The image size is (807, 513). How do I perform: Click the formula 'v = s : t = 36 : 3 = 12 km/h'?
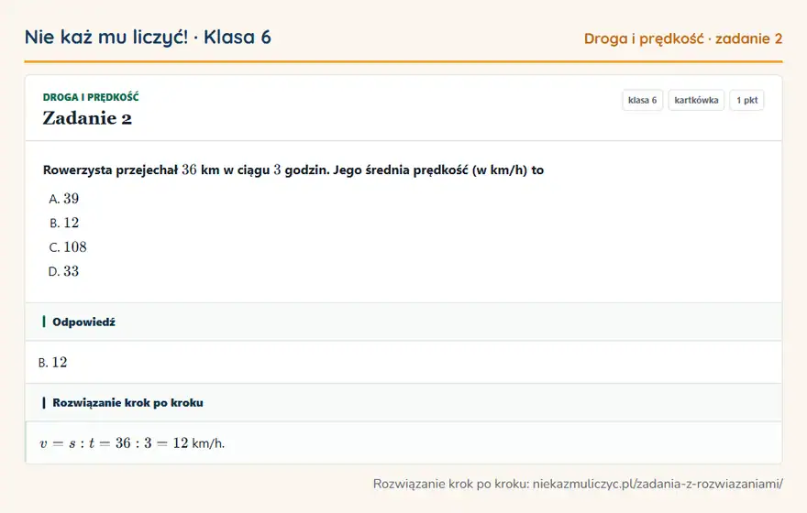[x=132, y=443]
